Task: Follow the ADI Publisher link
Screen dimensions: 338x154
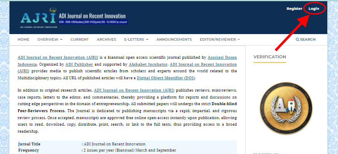Action: 79,64
